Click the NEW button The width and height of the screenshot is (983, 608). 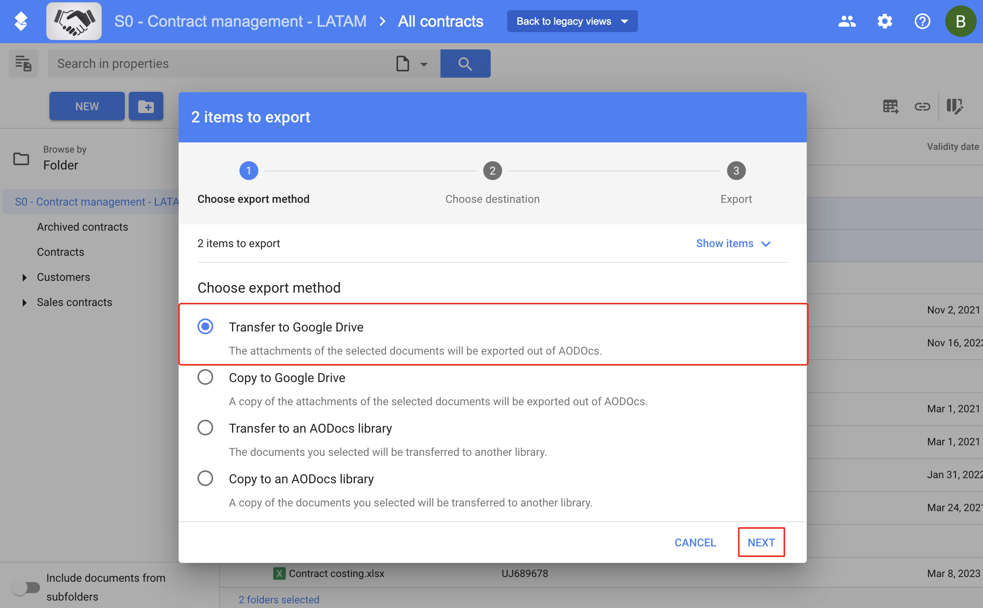[87, 106]
